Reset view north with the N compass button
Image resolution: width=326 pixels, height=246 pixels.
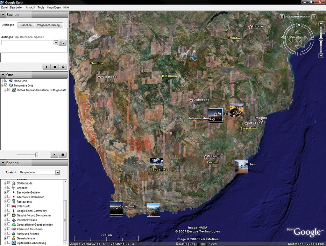[299, 25]
